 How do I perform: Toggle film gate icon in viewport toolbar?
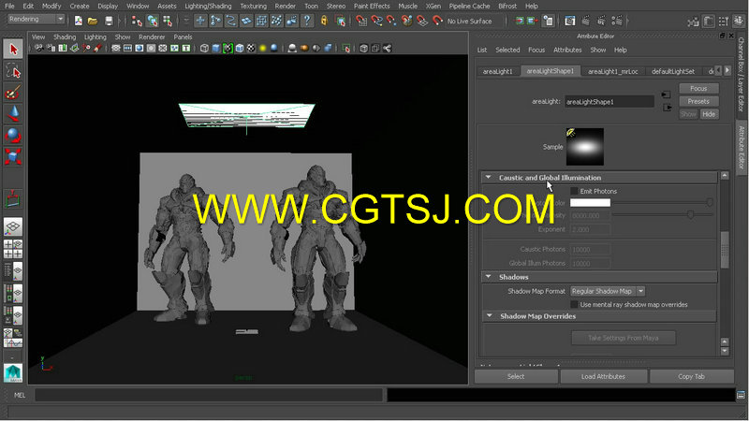pyautogui.click(x=127, y=49)
